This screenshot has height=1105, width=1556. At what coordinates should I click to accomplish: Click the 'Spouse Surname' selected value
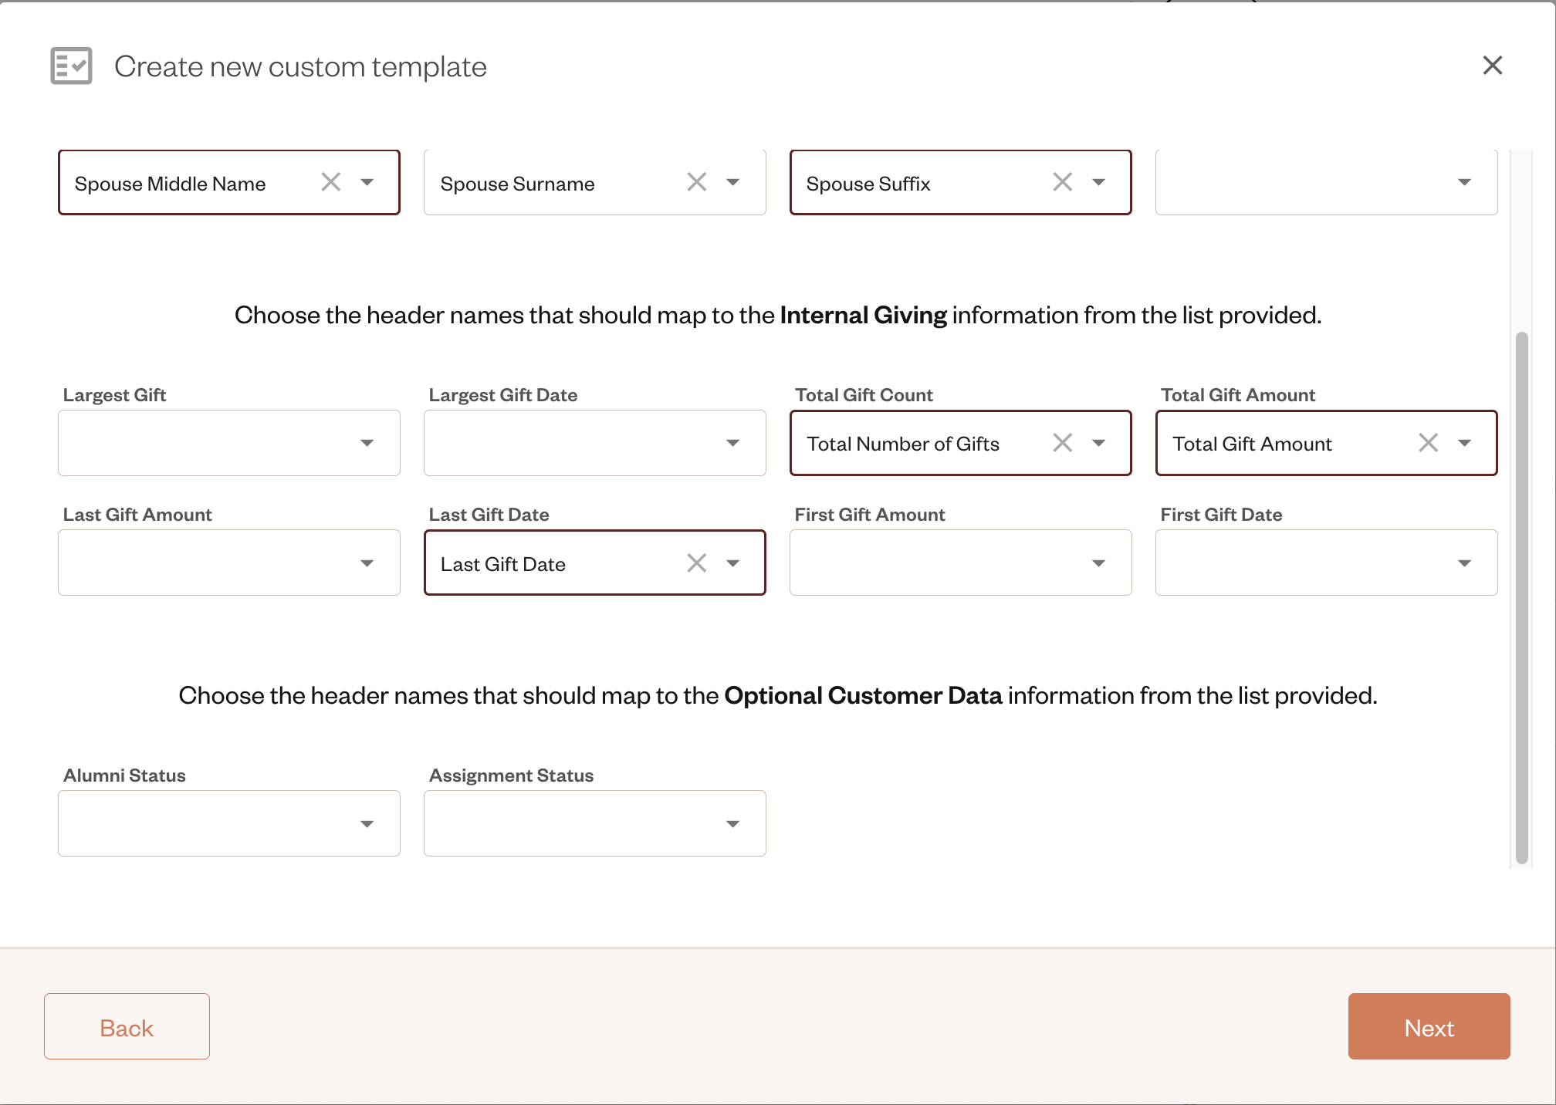click(x=517, y=184)
